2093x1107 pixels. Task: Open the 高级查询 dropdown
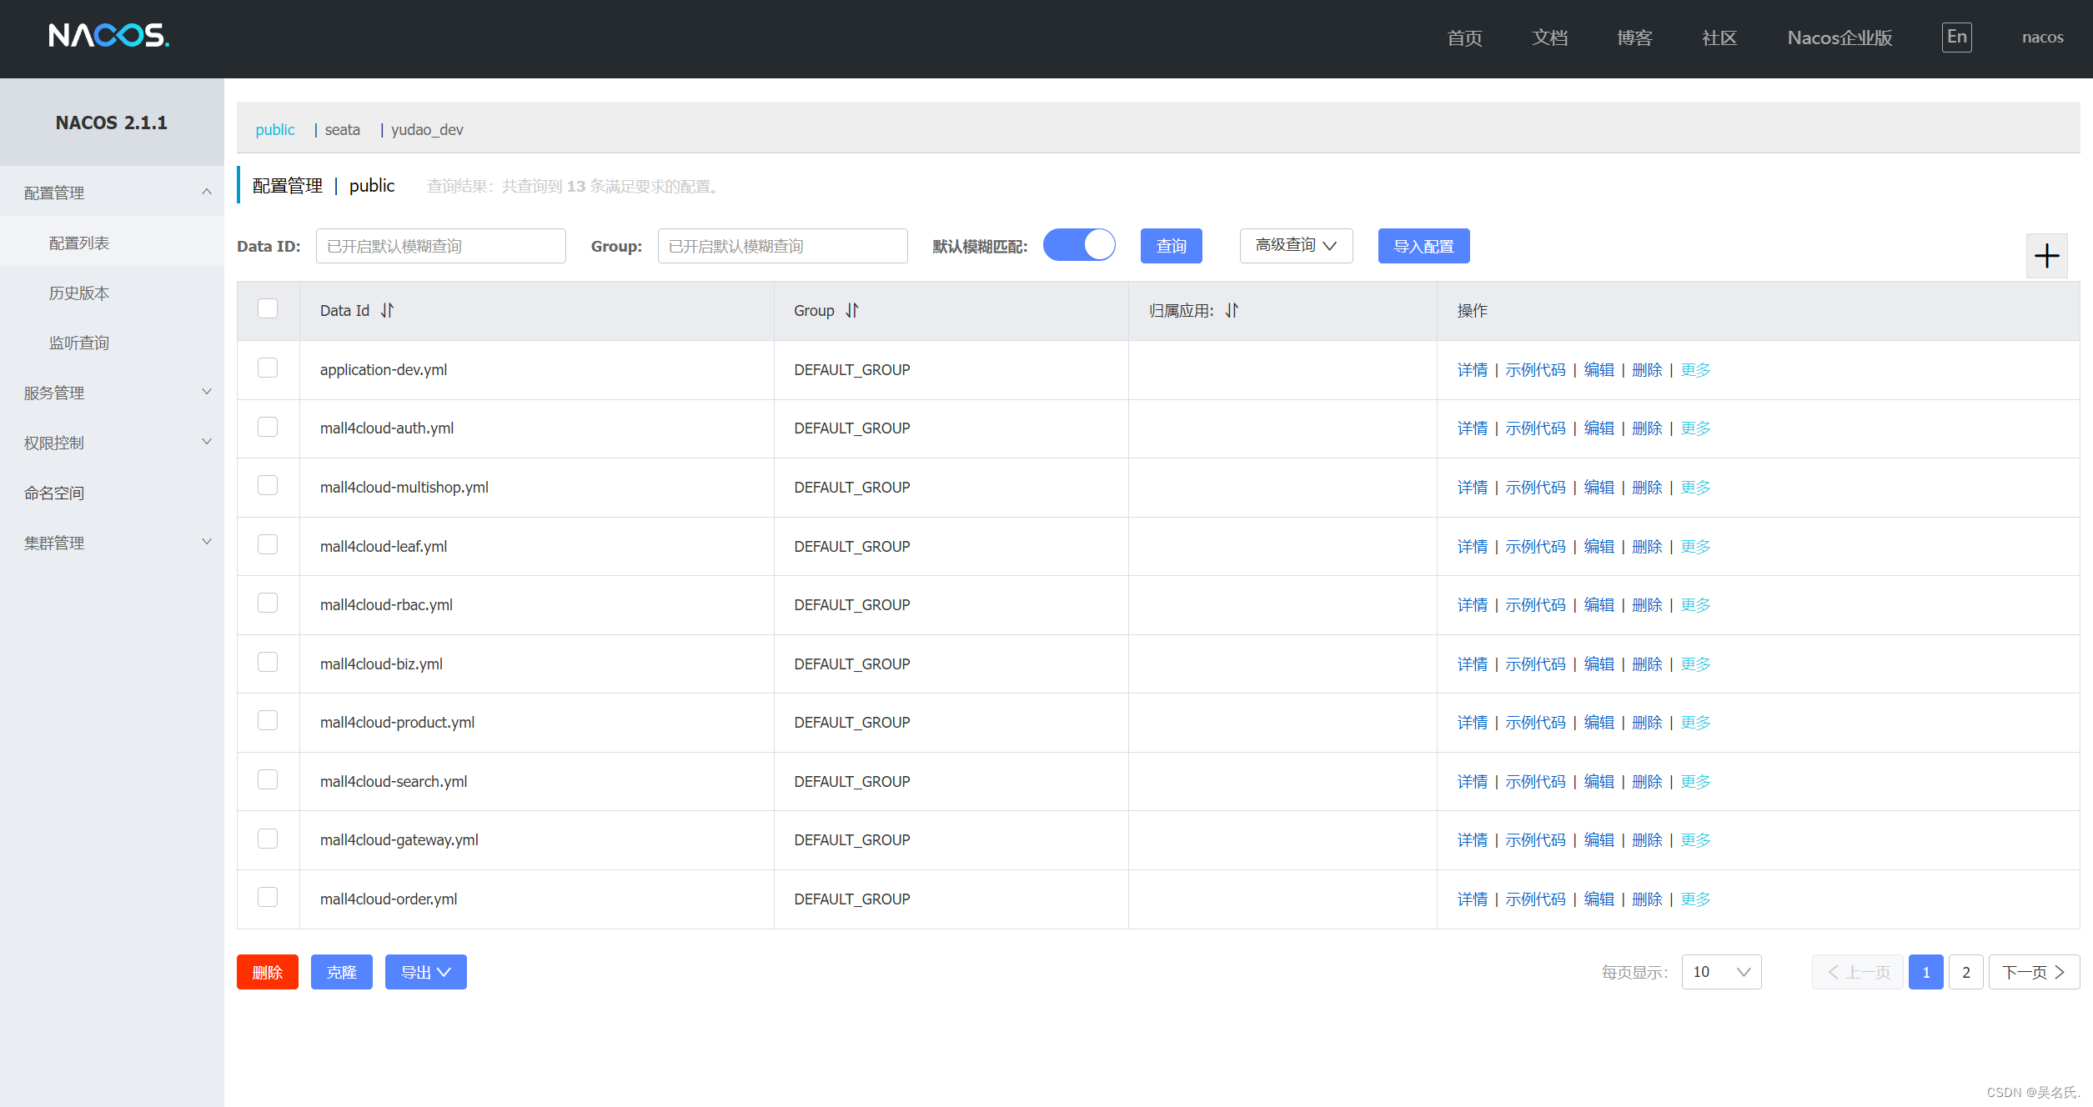1296,245
